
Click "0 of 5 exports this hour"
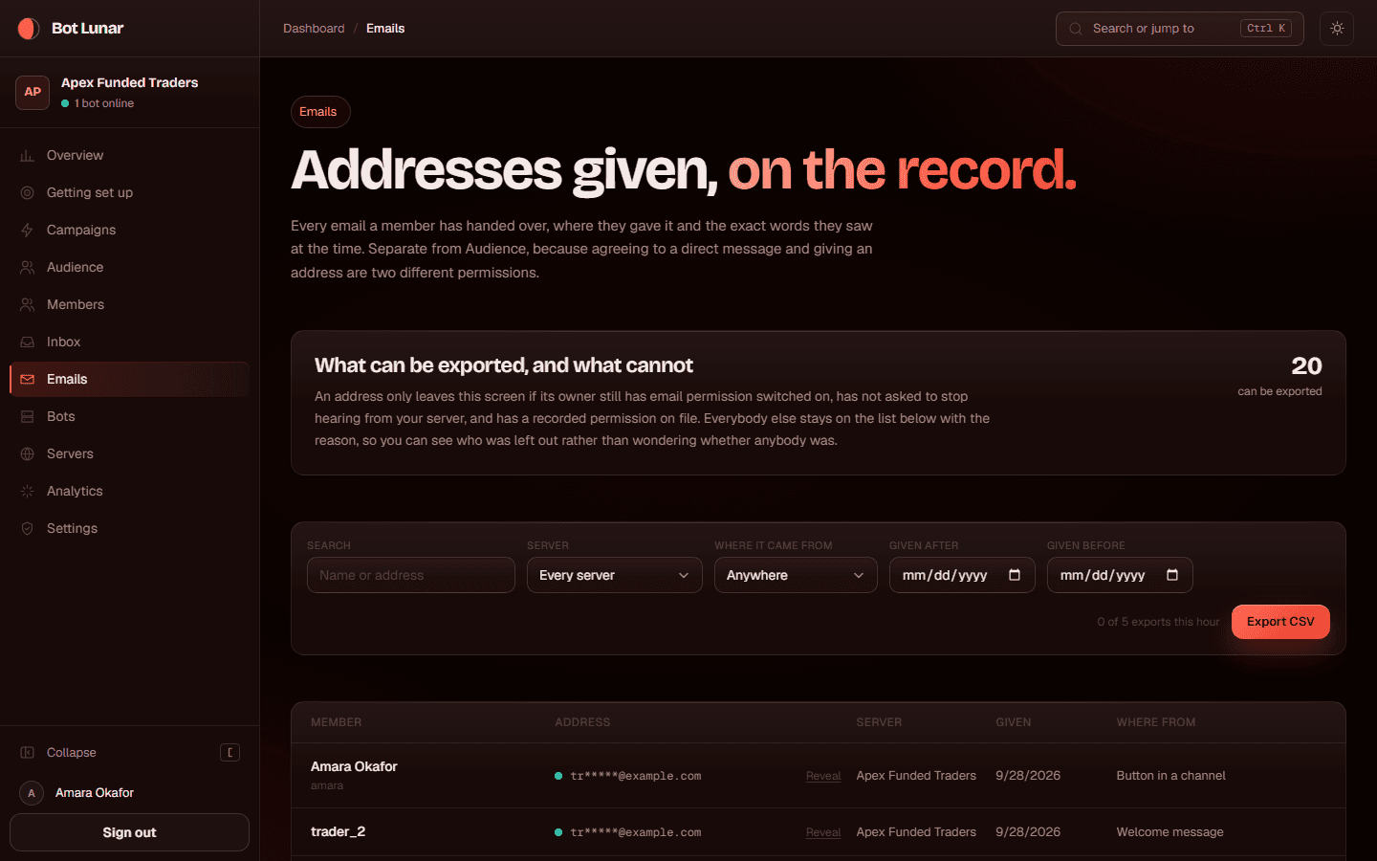(1158, 622)
